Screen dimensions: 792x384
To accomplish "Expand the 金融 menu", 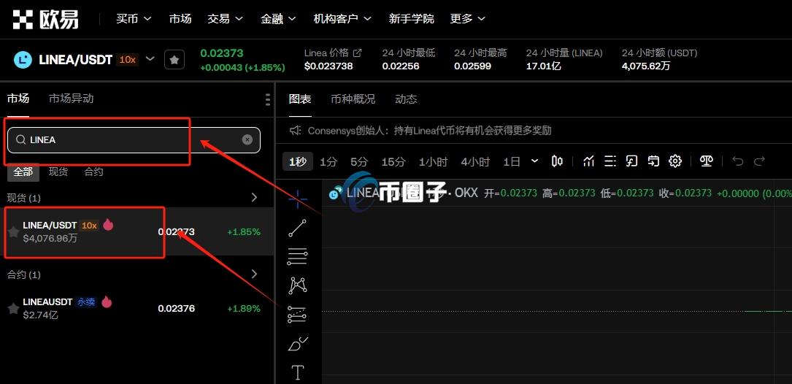I will pos(278,19).
